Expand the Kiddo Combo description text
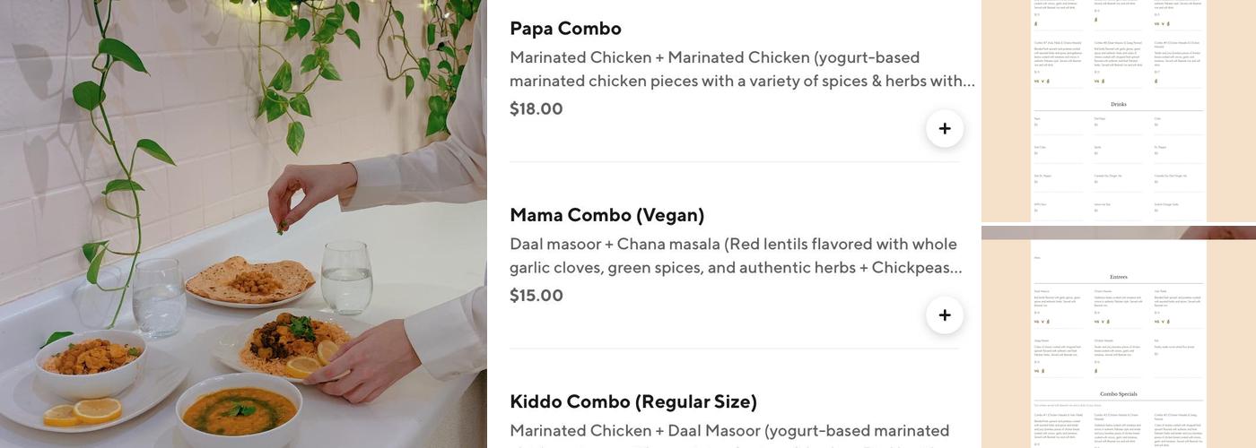The image size is (1256, 448). tap(728, 431)
